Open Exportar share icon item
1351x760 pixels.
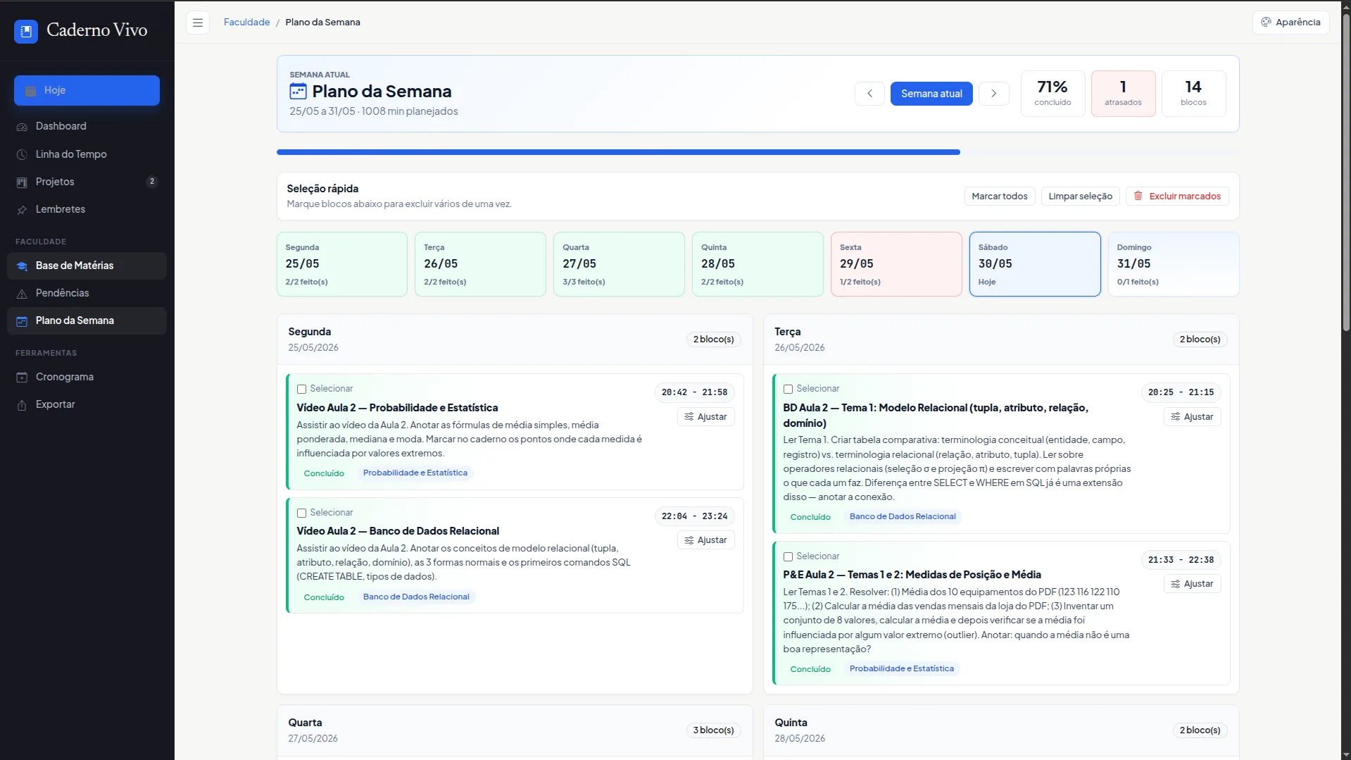(22, 405)
